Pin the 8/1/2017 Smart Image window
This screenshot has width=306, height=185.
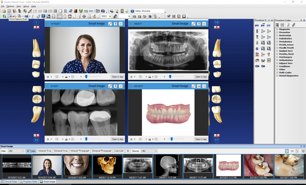pos(115,86)
